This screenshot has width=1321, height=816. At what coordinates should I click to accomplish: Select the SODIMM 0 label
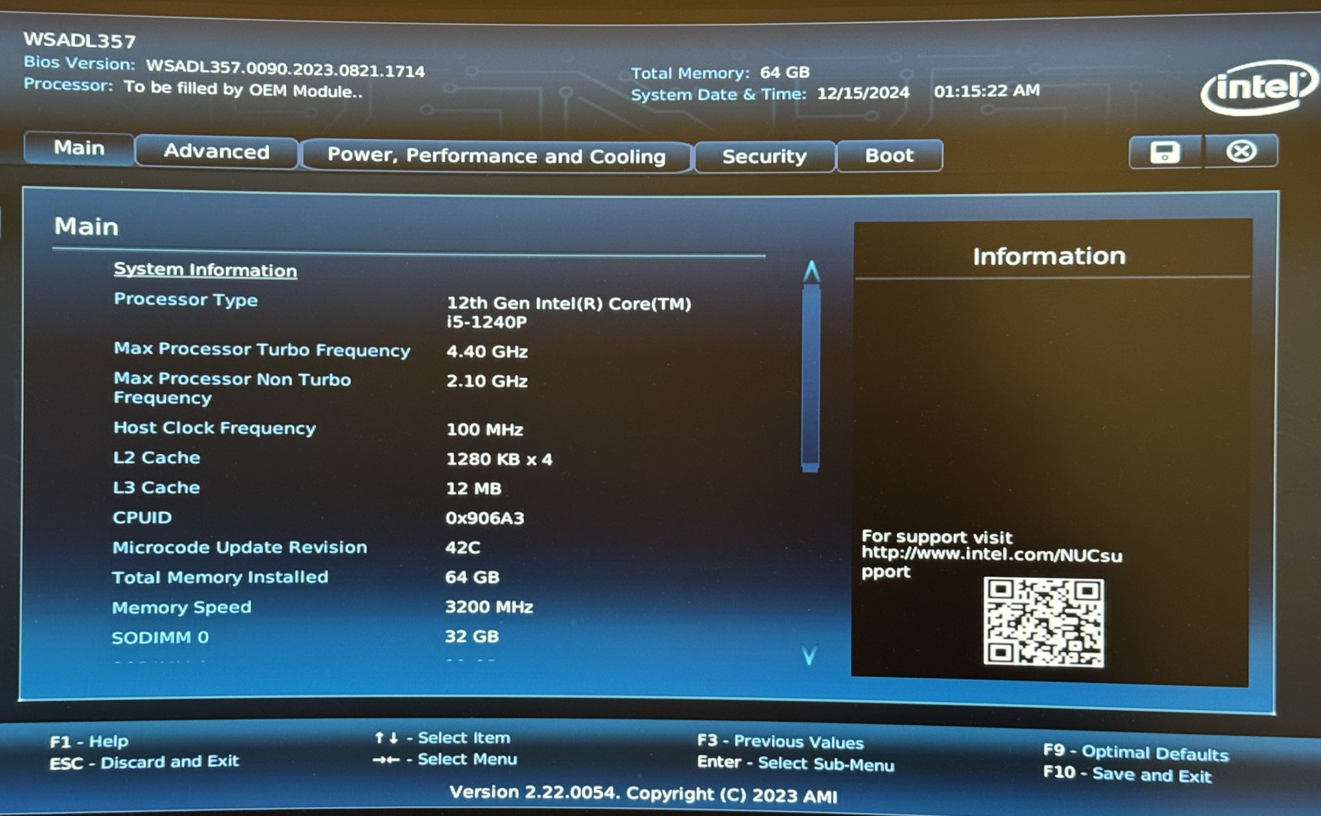tap(160, 637)
